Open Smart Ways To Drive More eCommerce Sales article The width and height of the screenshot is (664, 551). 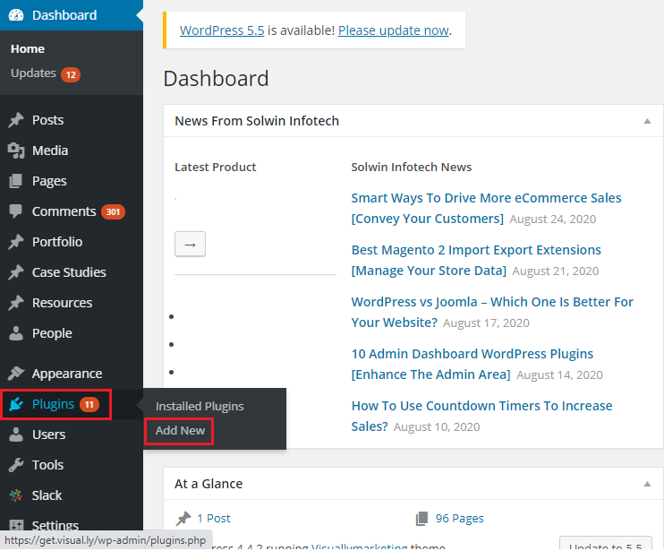(x=486, y=208)
